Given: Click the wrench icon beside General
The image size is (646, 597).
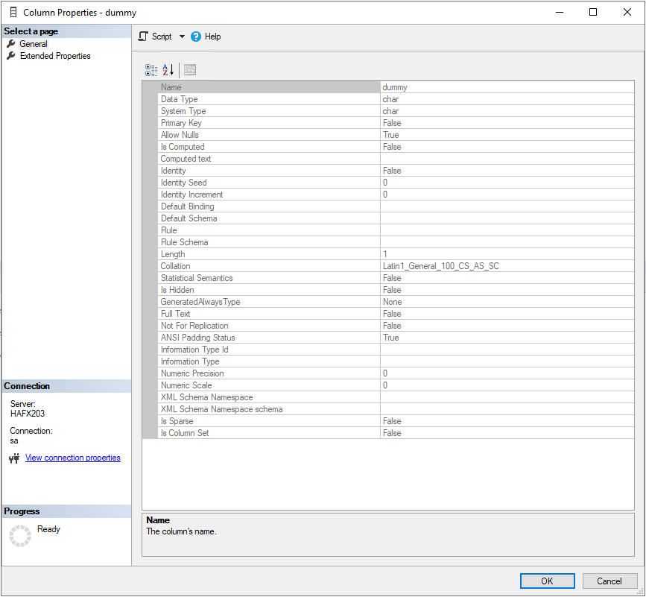Looking at the screenshot, I should [11, 44].
